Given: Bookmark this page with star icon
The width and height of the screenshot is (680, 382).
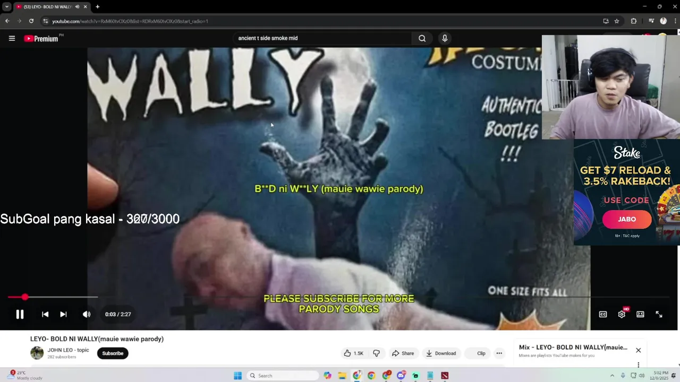Looking at the screenshot, I should tap(617, 21).
